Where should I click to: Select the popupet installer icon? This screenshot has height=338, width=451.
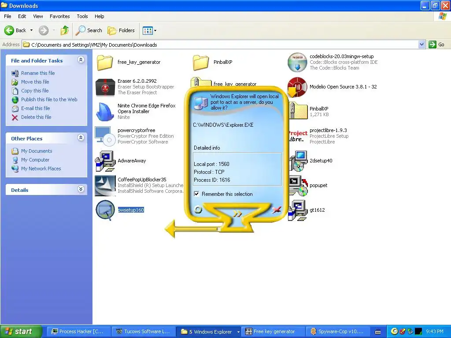tap(298, 186)
